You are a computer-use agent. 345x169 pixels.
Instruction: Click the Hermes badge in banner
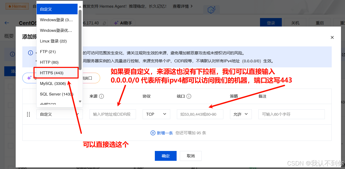(17, 6)
